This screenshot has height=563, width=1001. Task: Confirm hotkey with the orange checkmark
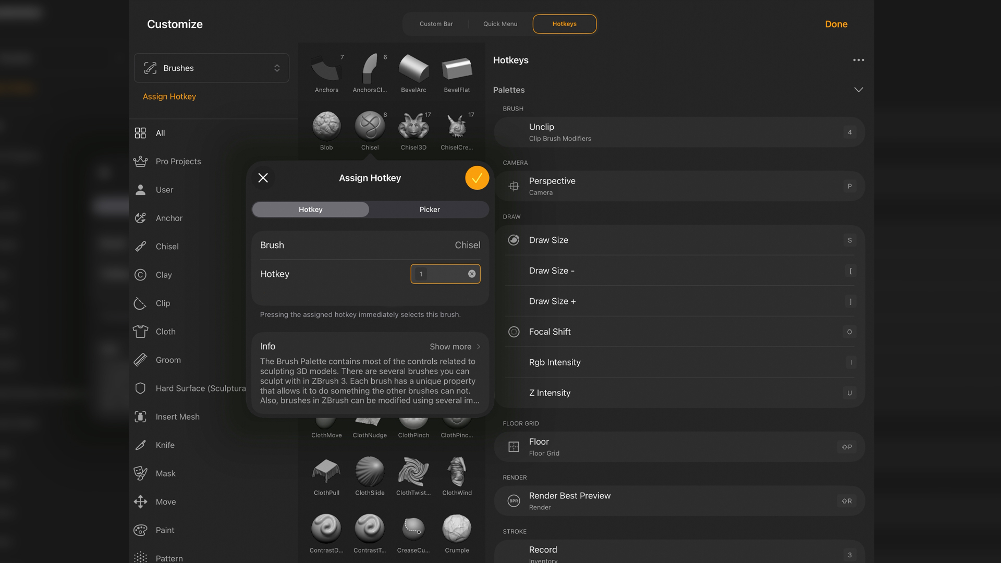coord(477,178)
